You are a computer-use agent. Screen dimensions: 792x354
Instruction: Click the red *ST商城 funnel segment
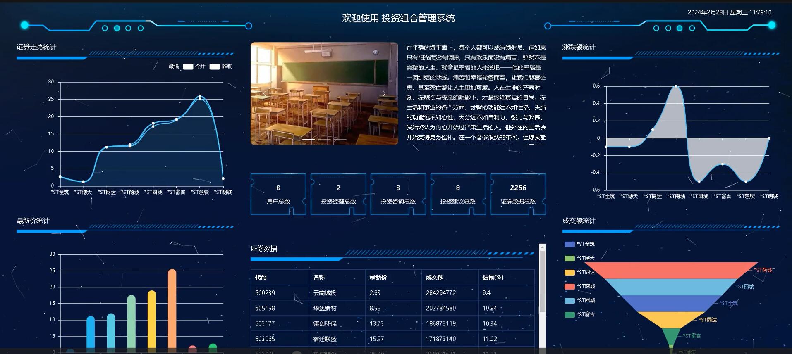[x=671, y=270]
